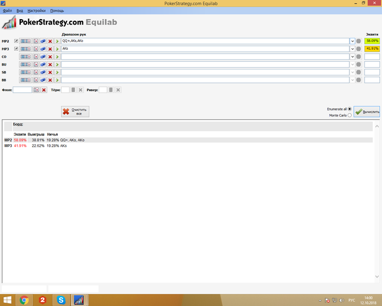The width and height of the screenshot is (382, 306).
Task: Click blue dice random icon in BB row
Action: pyautogui.click(x=43, y=80)
